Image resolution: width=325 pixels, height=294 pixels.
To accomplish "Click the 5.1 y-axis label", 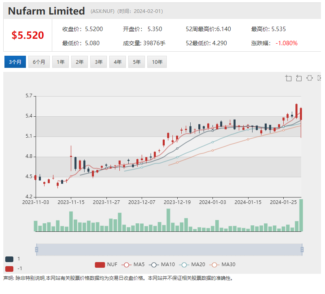I will [29, 136].
